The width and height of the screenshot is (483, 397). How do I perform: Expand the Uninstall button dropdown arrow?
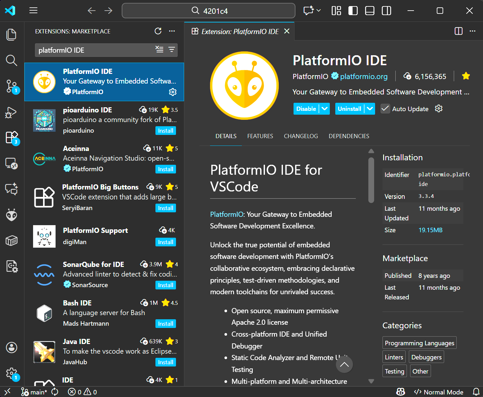[x=370, y=109]
